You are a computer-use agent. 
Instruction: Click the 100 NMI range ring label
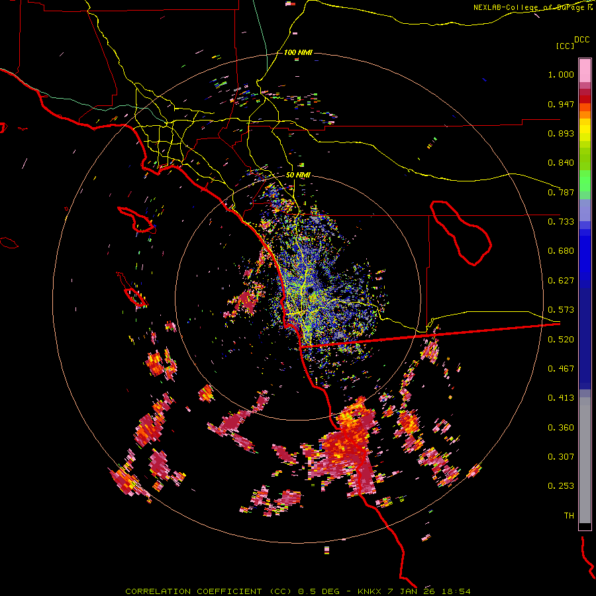298,52
